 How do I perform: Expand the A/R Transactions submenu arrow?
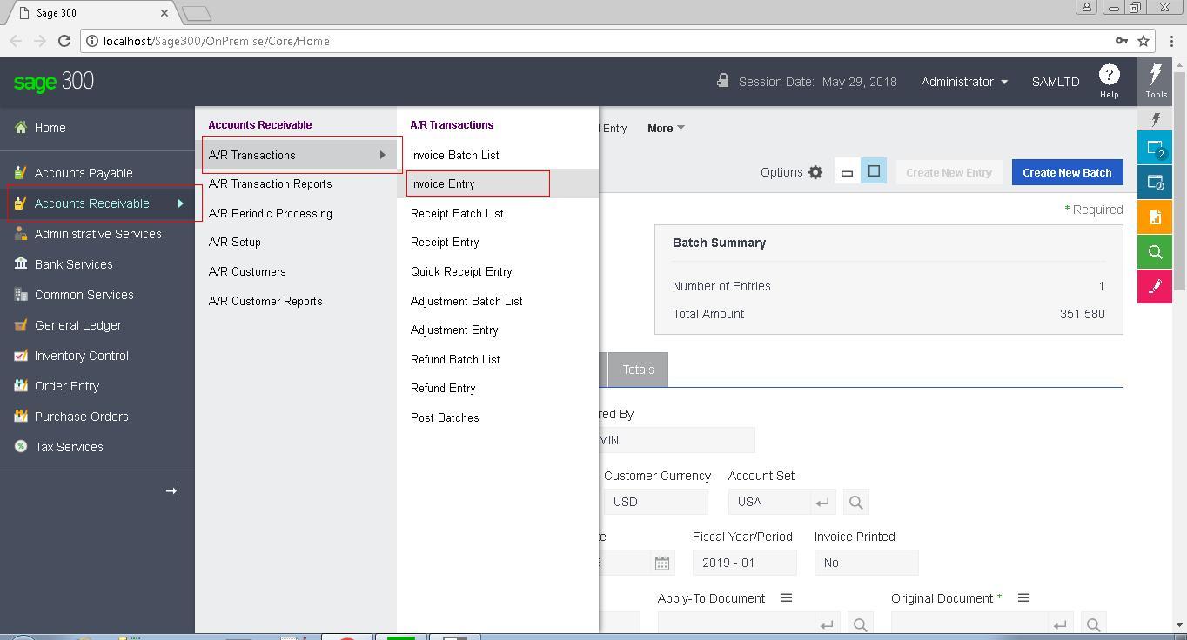[382, 155]
